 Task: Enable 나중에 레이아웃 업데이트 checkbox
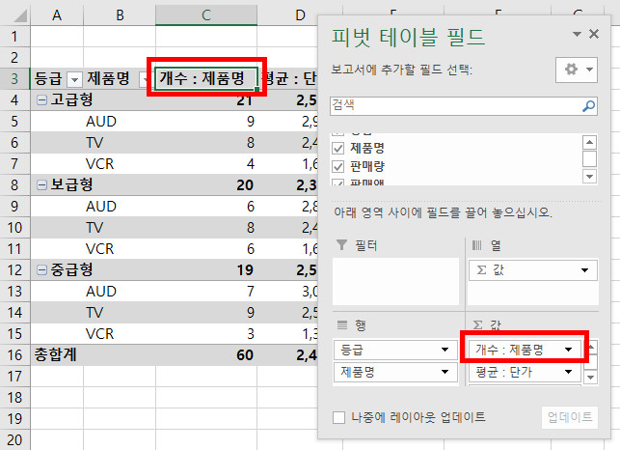pyautogui.click(x=338, y=417)
